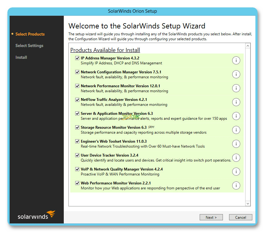Show info for Network Configuration Manager
Viewport: 265px width, 233px height.
pyautogui.click(x=236, y=74)
